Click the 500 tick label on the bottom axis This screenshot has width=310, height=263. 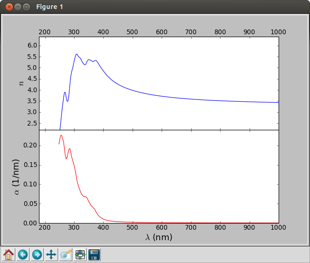click(x=132, y=228)
